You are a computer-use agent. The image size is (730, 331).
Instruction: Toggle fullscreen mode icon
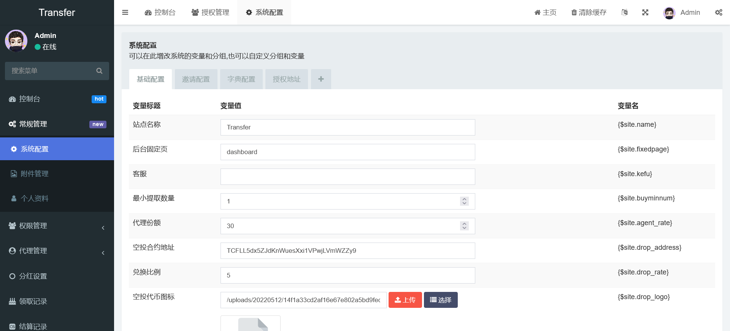tap(645, 13)
